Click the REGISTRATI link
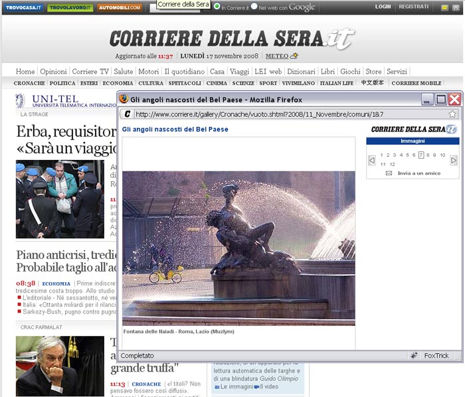This screenshot has width=465, height=397. tap(413, 7)
